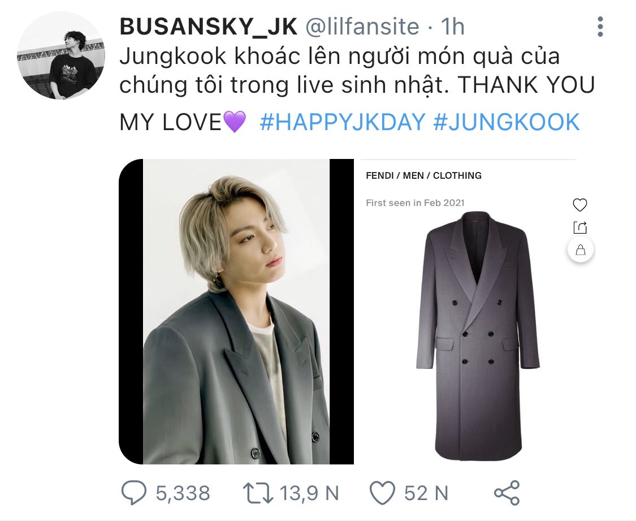
Task: Open the photo of Jungkook in grey blazer
Action: [x=236, y=312]
